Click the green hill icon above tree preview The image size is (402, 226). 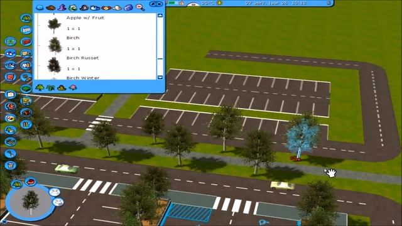point(16,184)
